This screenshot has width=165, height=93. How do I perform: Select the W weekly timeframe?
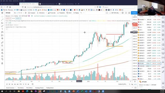pyautogui.click(x=19, y=13)
